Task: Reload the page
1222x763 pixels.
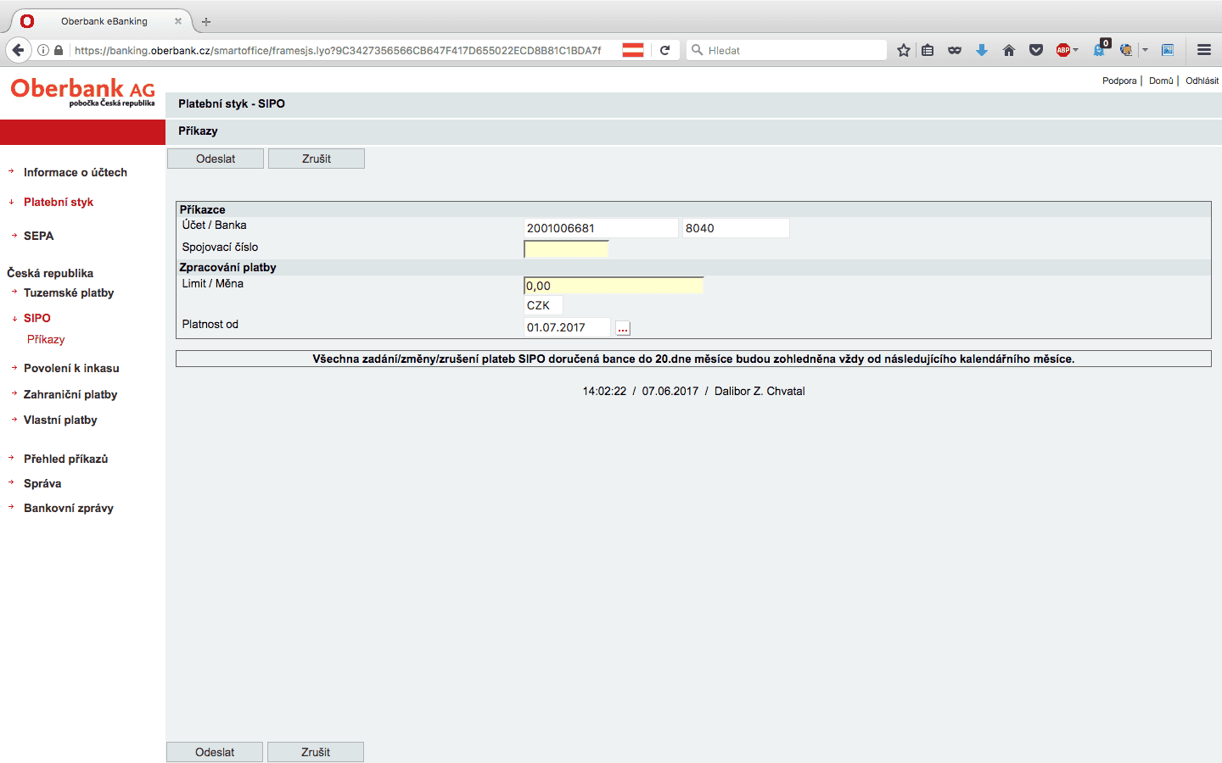Action: pos(665,50)
